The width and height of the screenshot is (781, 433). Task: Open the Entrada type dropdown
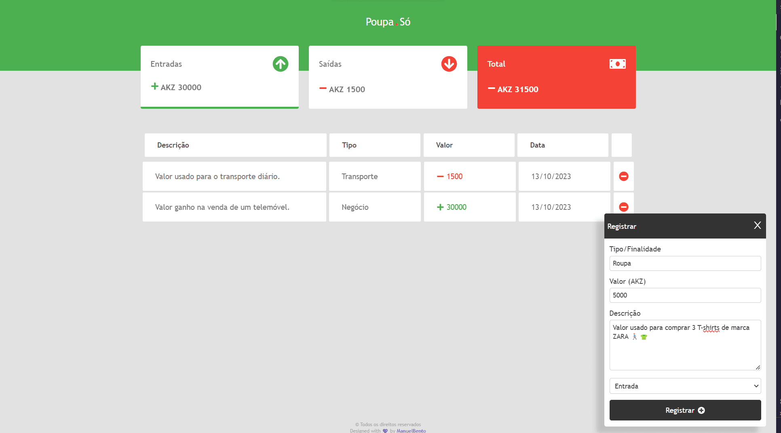click(685, 386)
